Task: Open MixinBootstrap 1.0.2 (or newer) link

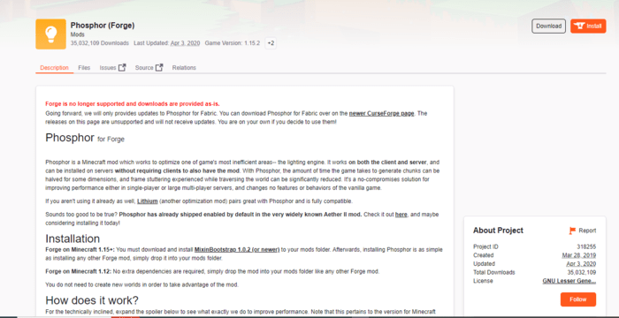Action: click(237, 250)
